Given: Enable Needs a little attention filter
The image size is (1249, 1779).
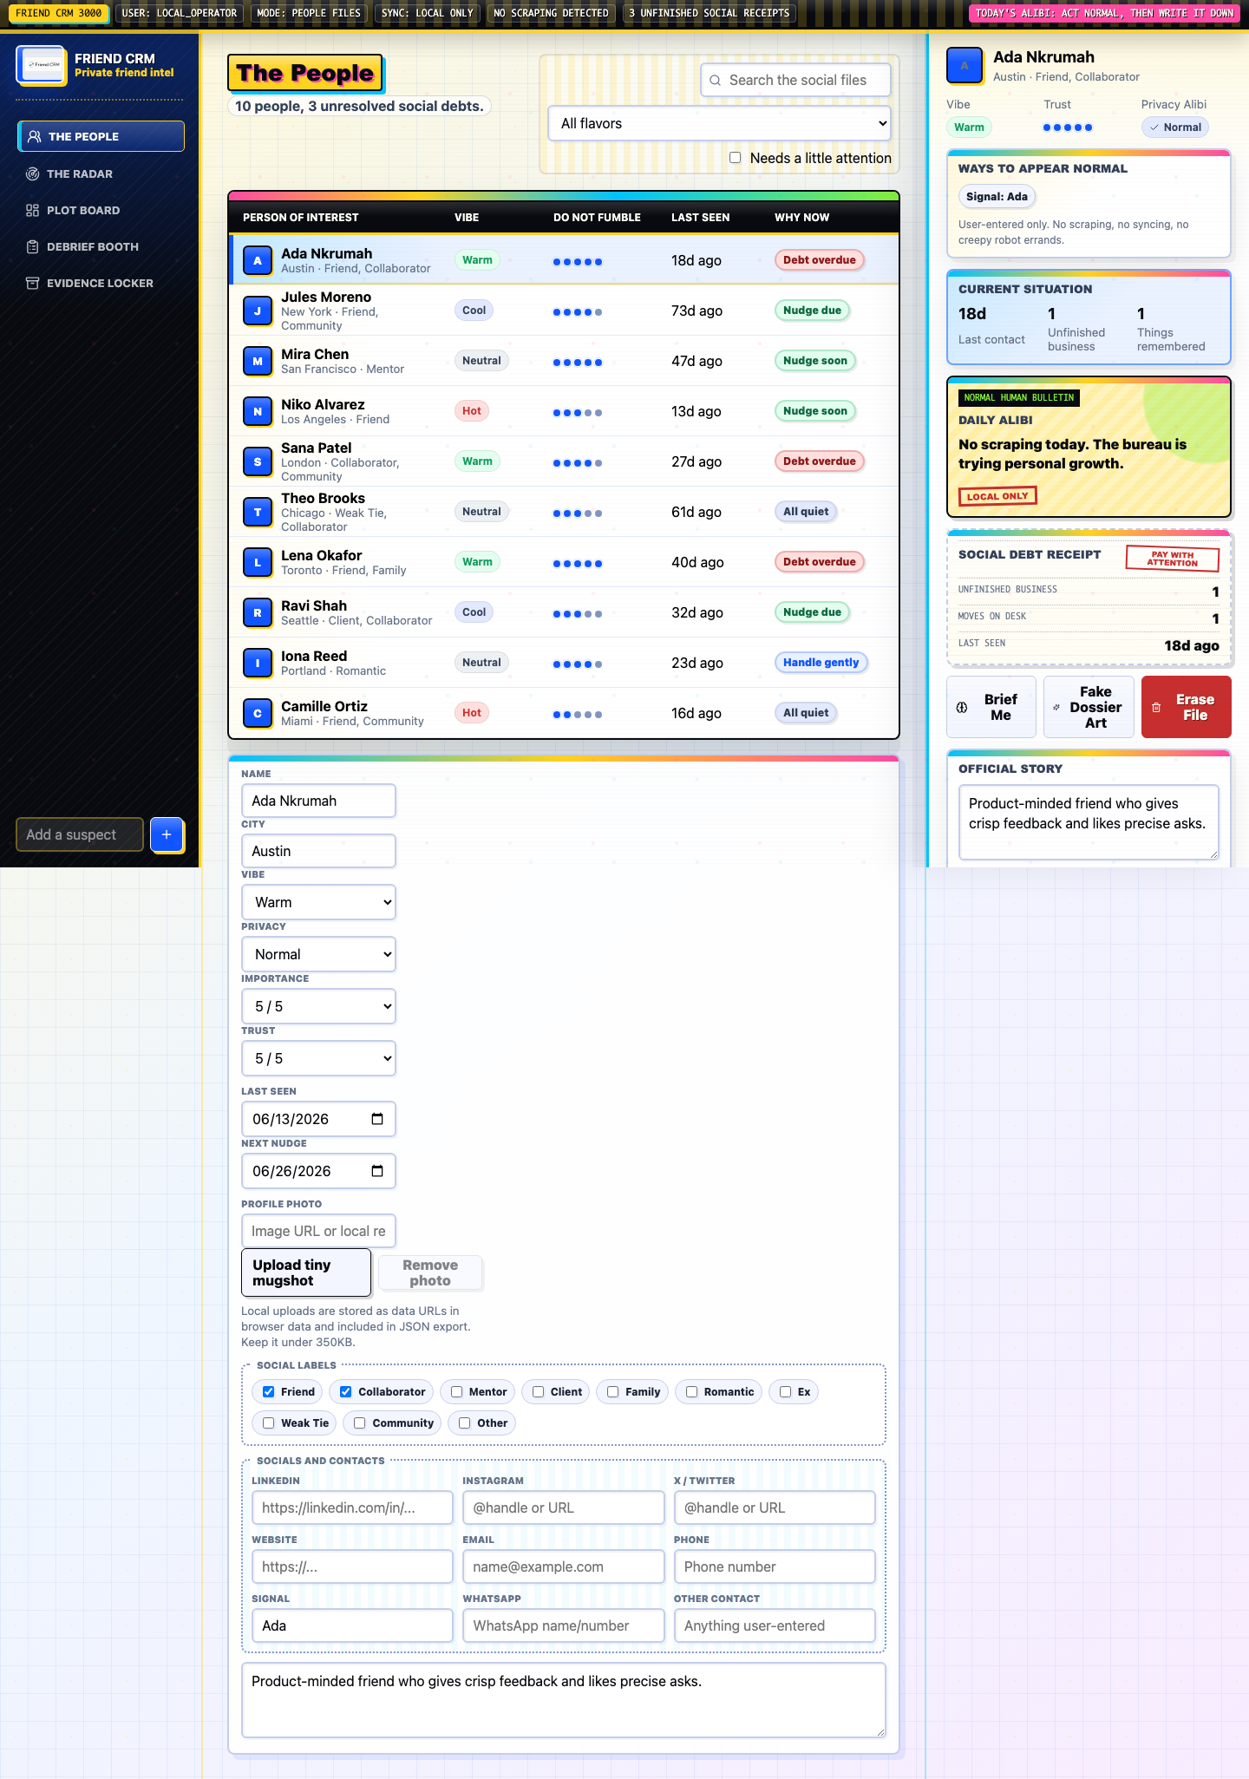Looking at the screenshot, I should (736, 158).
